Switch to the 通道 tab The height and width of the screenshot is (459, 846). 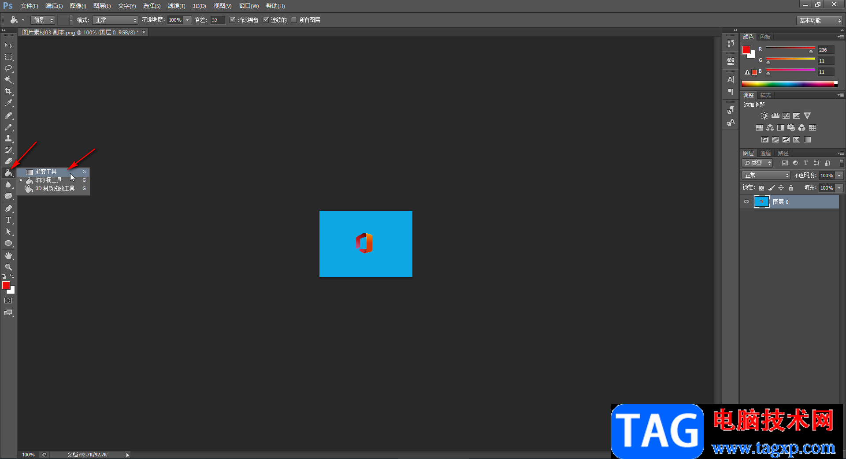point(766,153)
